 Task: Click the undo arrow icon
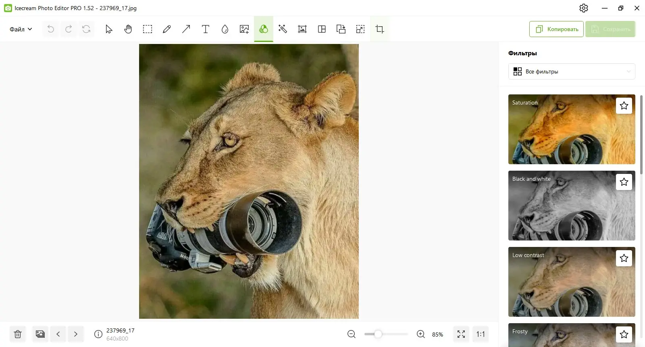(51, 29)
